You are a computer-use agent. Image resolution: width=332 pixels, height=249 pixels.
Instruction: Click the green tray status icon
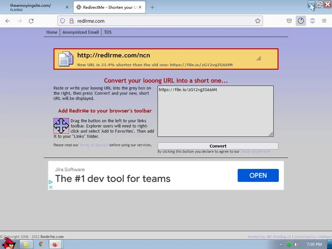tap(289, 244)
